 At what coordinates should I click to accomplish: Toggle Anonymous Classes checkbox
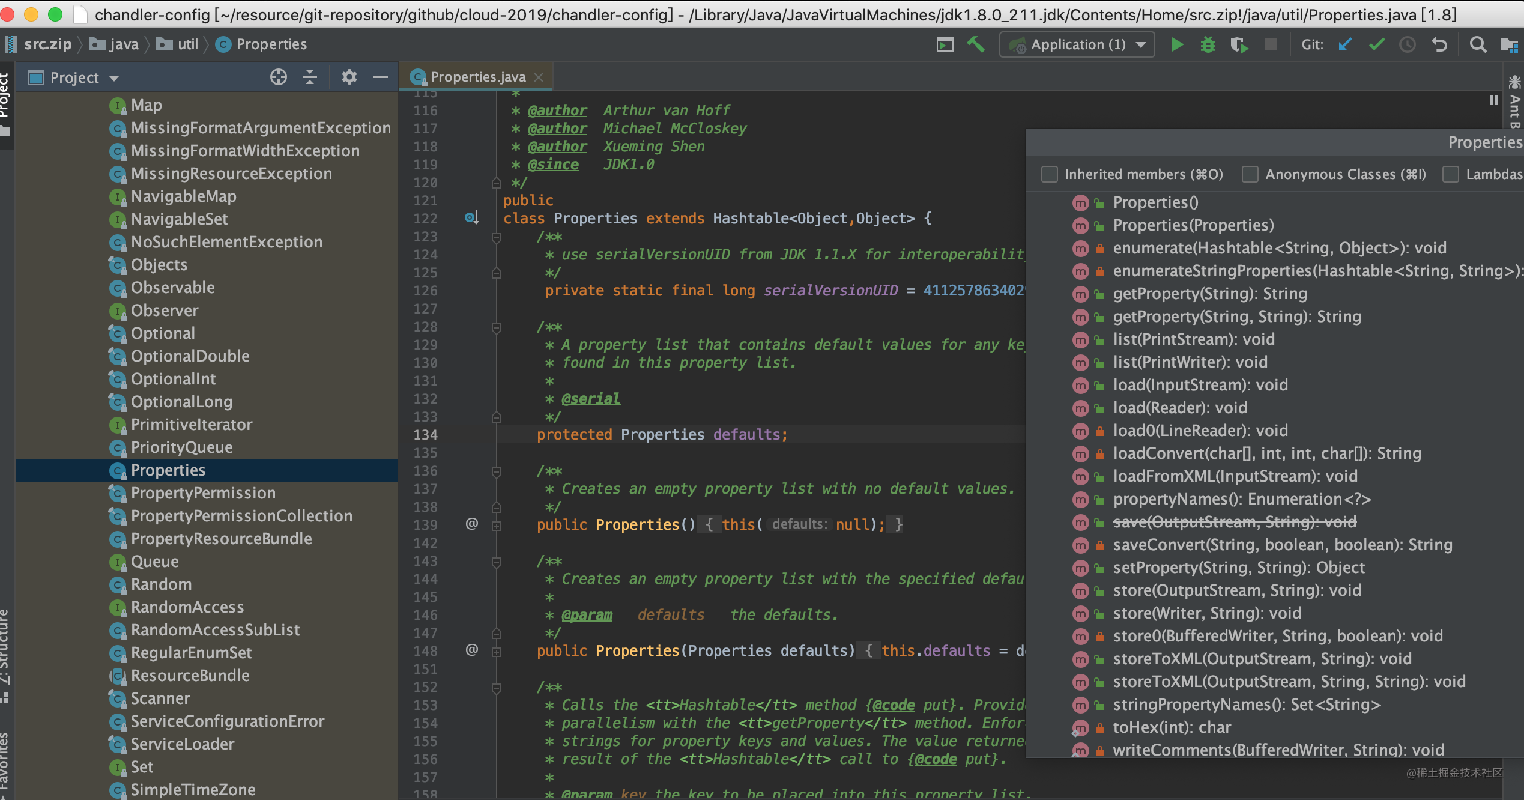pyautogui.click(x=1250, y=174)
